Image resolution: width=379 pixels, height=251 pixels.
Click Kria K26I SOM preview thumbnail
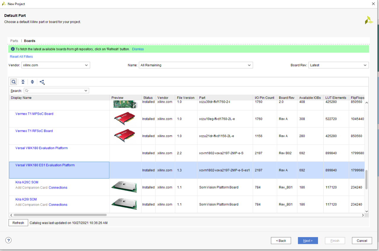[x=124, y=204]
